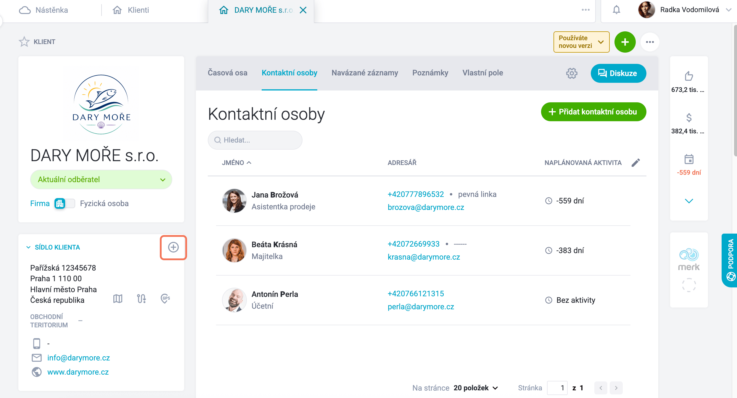
Task: Open the Vlastní pole tab
Action: click(x=482, y=73)
